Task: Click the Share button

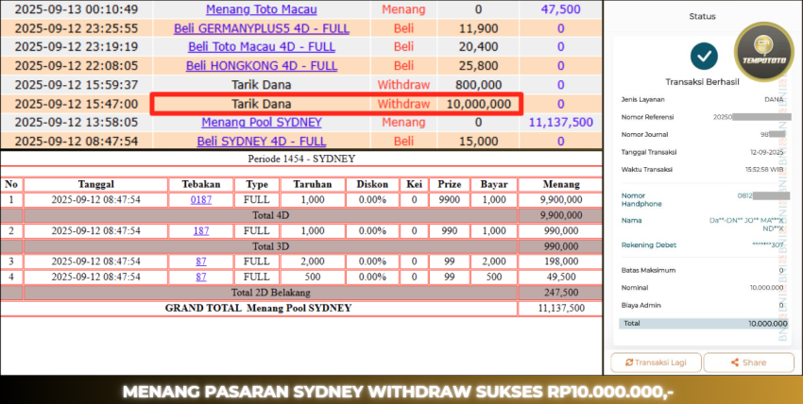Action: tap(748, 362)
